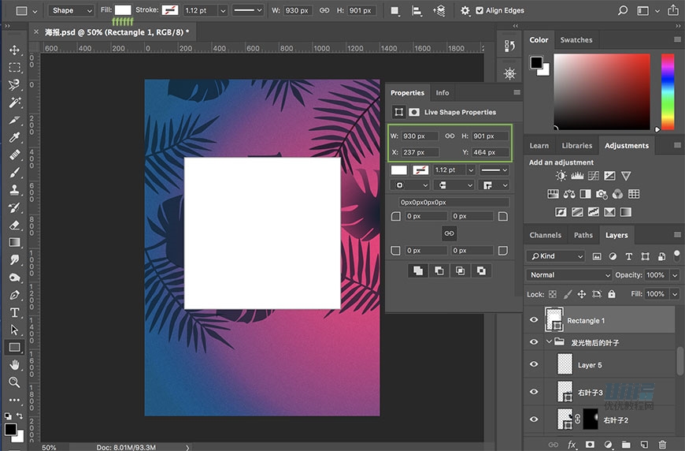
Task: Hide the Layer 5 layer
Action: click(x=534, y=364)
